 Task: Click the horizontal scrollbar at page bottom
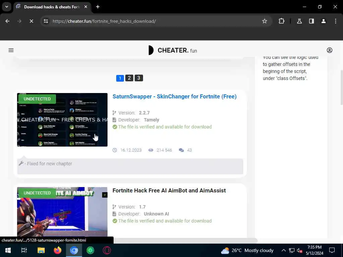[185, 241]
